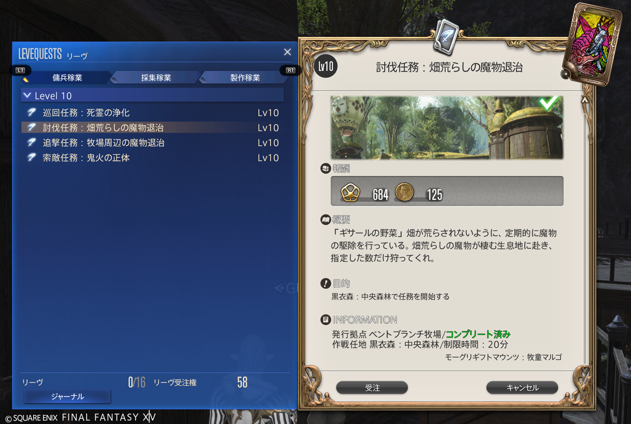This screenshot has height=424, width=631.
Task: Switch to the 製作稼業 tab
Action: pos(245,77)
